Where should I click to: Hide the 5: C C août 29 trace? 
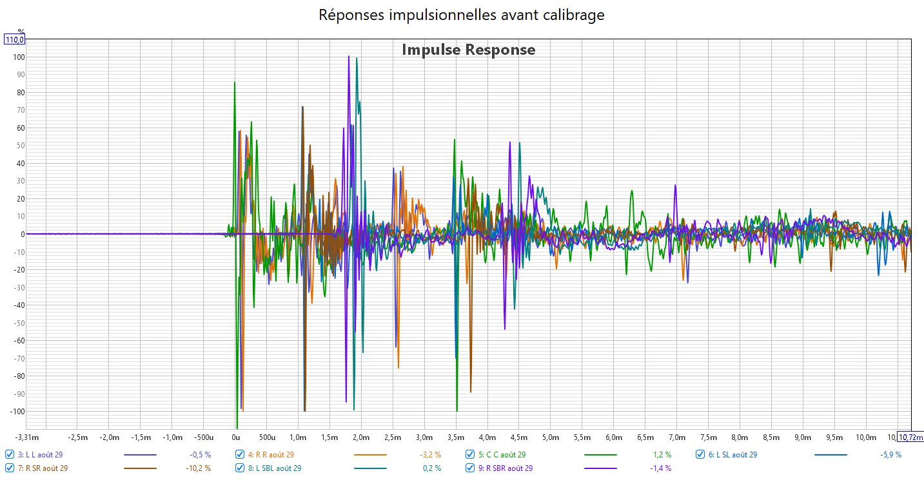click(470, 454)
